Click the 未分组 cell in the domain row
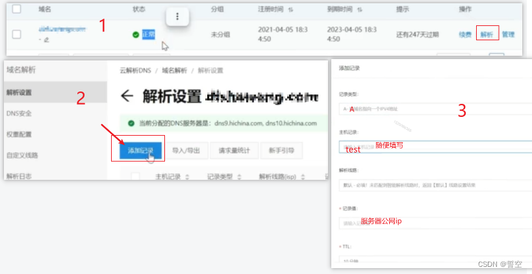 click(220, 34)
